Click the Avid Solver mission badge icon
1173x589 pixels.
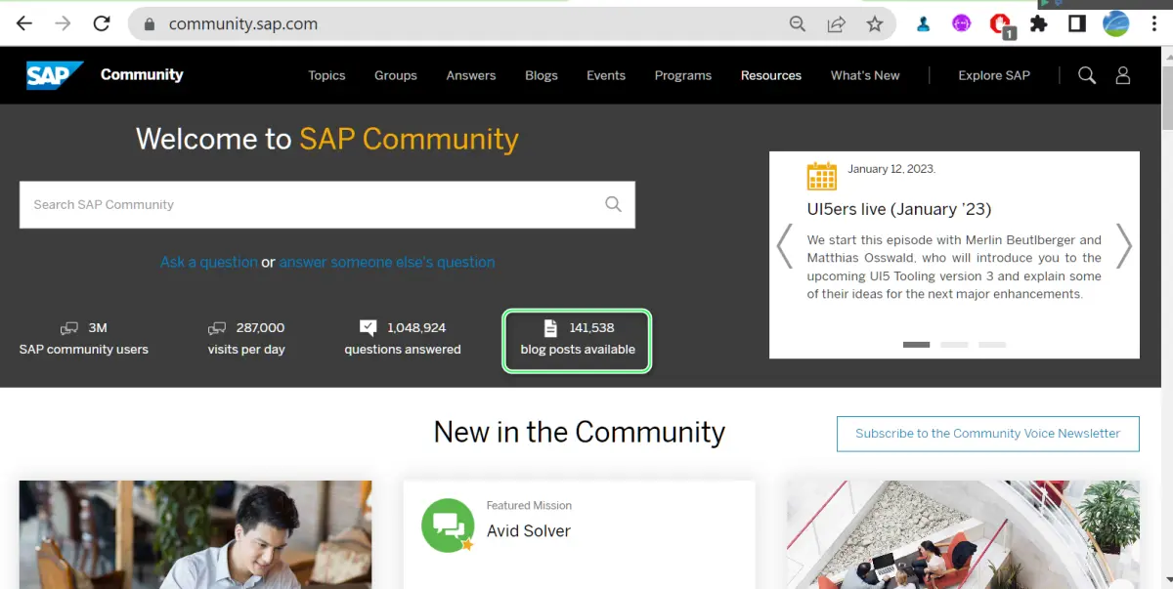pos(449,526)
